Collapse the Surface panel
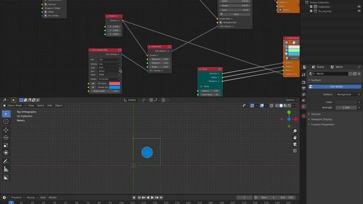Viewport: 363px width, 204px height. [x=316, y=80]
